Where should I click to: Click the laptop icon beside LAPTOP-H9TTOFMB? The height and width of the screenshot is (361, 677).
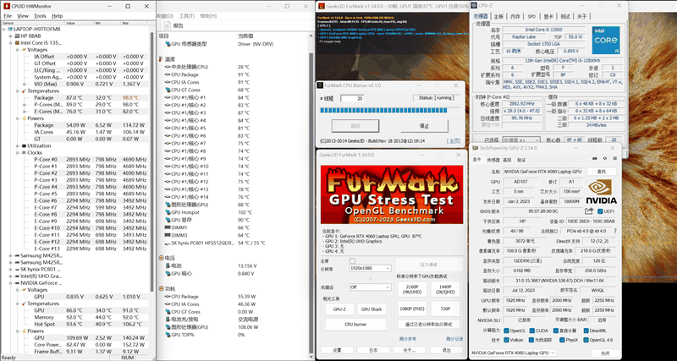coord(10,29)
